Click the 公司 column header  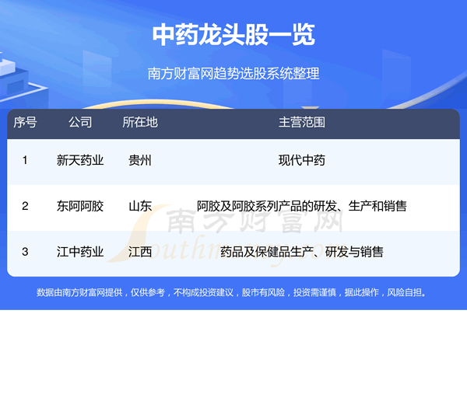[80, 122]
